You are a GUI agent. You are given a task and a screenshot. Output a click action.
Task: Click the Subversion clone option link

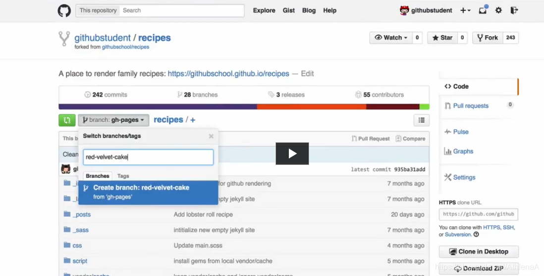tap(458, 234)
